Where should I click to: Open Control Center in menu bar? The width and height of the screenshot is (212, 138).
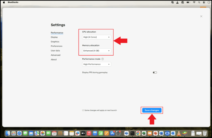(x=204, y=2)
